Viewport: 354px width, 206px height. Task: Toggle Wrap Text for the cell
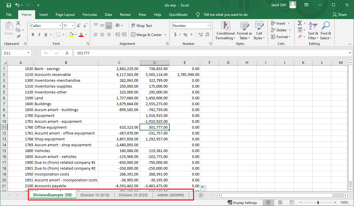(142, 26)
